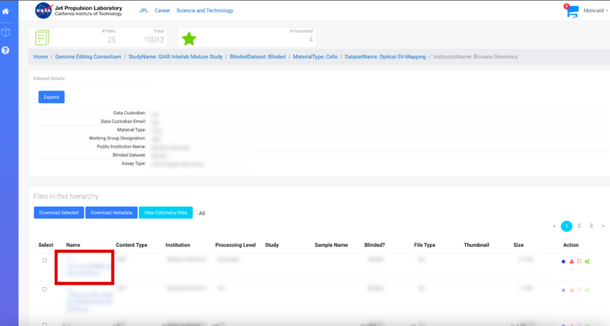The width and height of the screenshot is (610, 326).
Task: Open the help question mark icon
Action: [x=5, y=50]
